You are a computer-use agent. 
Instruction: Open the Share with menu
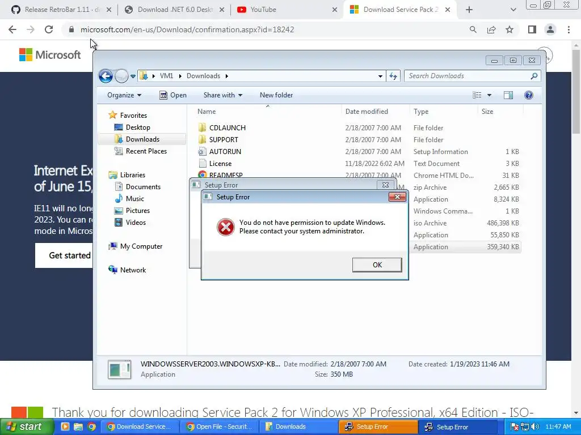point(222,95)
